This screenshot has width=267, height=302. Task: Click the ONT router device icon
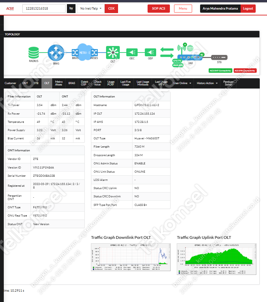point(190,57)
